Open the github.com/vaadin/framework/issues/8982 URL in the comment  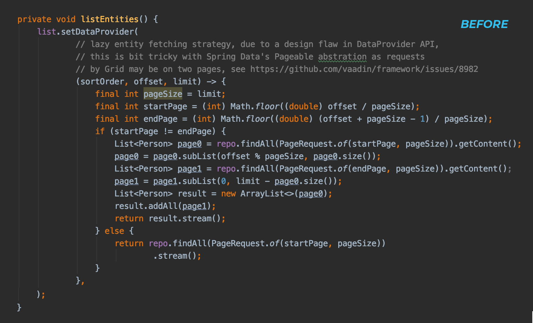(x=364, y=69)
